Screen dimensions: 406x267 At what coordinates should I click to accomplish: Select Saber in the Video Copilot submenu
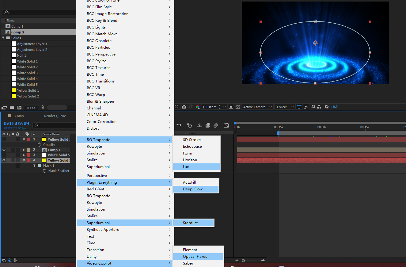[x=198, y=263]
